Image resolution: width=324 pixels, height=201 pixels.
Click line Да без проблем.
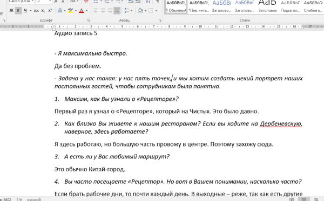click(78, 66)
